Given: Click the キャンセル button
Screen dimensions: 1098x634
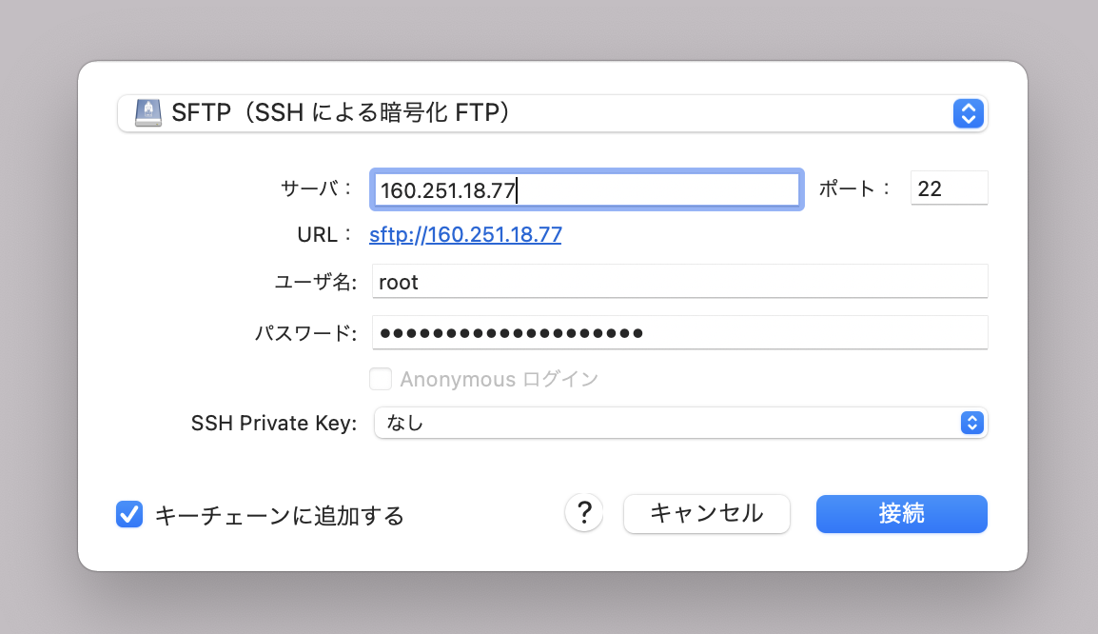Looking at the screenshot, I should click(x=707, y=513).
